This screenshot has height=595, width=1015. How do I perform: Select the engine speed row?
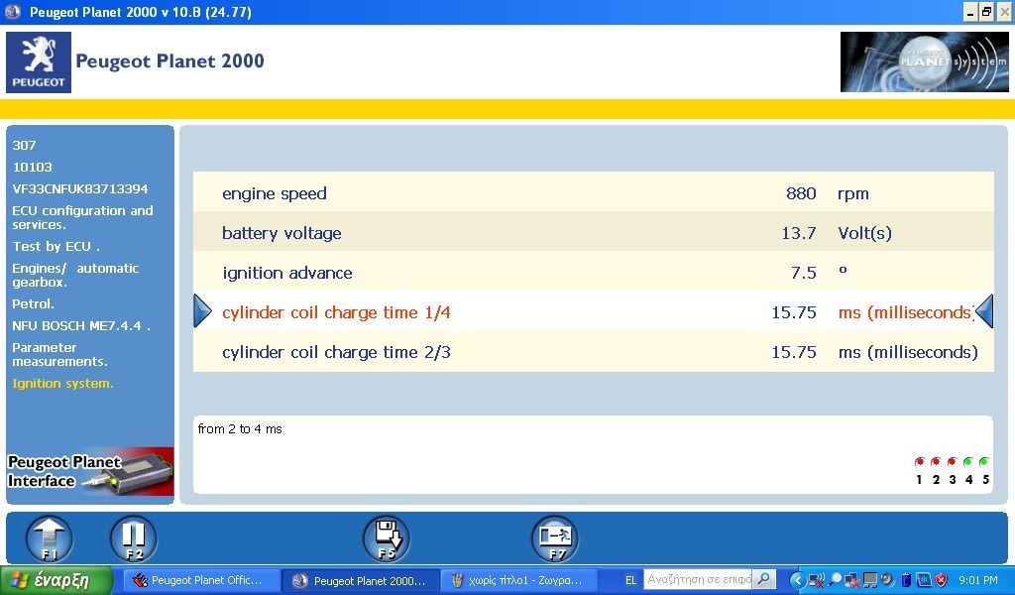593,193
